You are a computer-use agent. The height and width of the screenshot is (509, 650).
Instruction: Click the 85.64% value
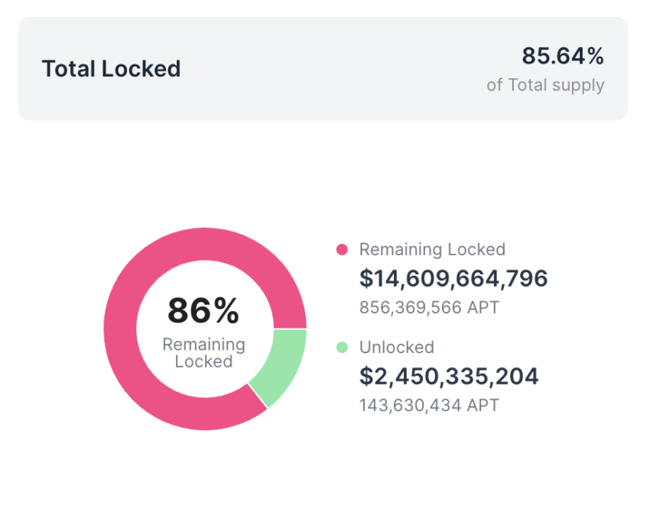pos(562,56)
